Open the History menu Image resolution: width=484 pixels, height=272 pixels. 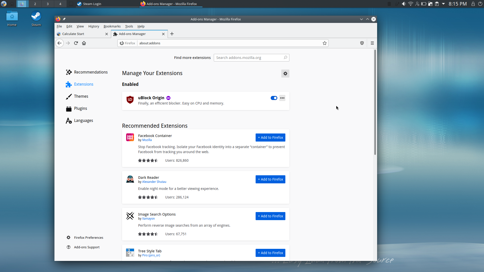coord(94,26)
